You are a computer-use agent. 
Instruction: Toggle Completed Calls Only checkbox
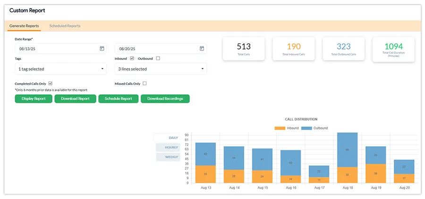[50, 83]
